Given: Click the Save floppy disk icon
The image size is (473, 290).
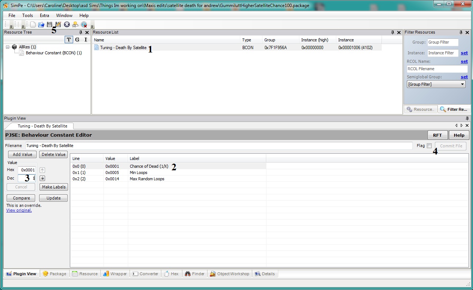Looking at the screenshot, I should click(50, 24).
